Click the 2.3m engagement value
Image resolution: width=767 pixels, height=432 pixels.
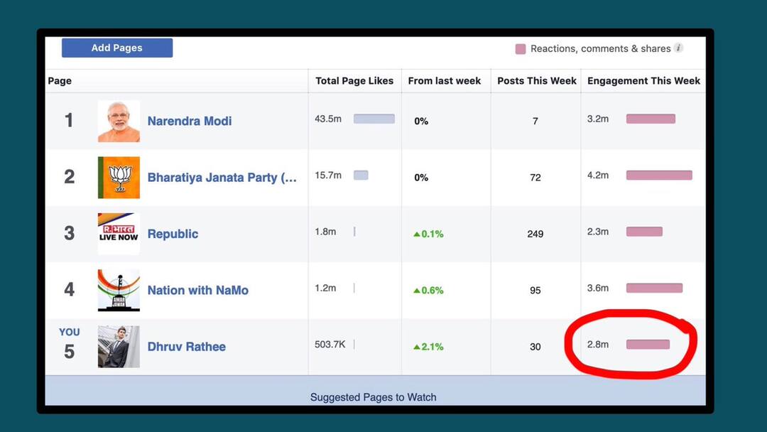click(598, 232)
